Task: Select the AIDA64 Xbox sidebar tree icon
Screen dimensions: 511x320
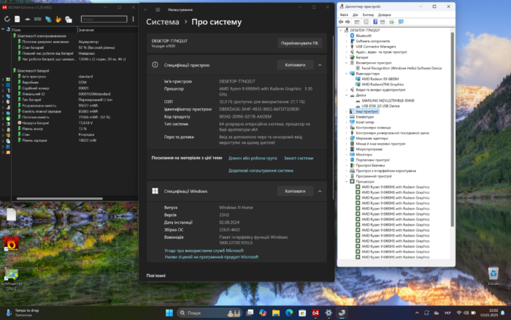Action: coord(8,118)
